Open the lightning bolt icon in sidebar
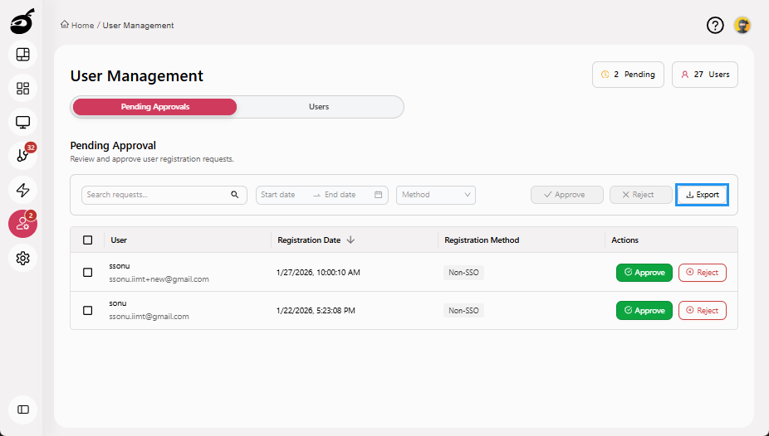This screenshot has width=769, height=436. 23,190
